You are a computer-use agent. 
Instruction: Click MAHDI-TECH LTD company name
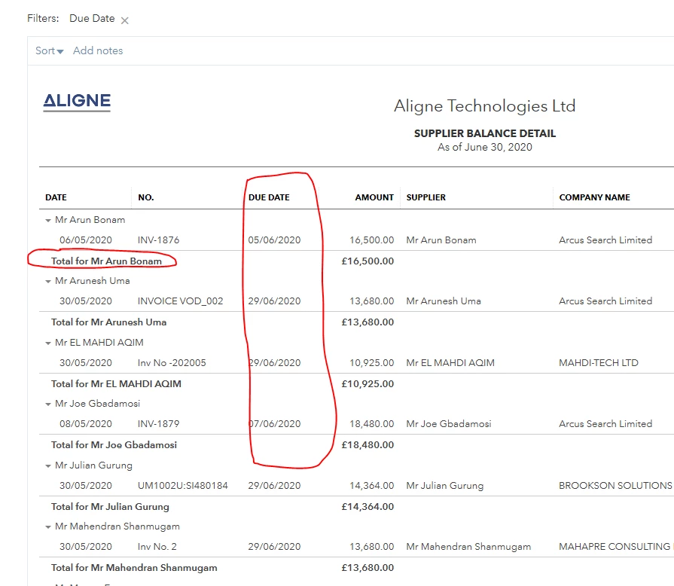[599, 363]
